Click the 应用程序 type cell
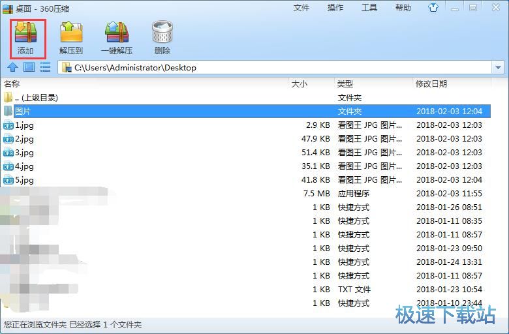This screenshot has width=509, height=334. tap(354, 194)
